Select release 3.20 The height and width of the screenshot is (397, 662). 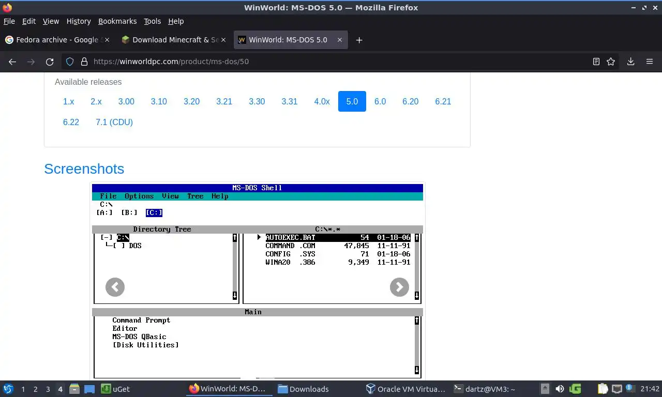point(191,101)
